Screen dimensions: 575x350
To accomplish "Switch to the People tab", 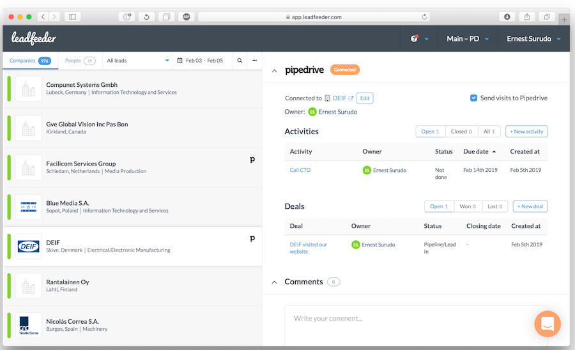I will tap(80, 61).
